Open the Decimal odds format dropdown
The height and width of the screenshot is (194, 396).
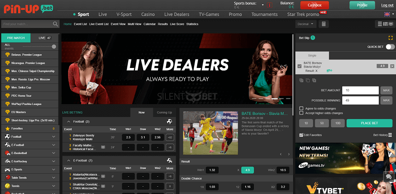tap(306, 24)
